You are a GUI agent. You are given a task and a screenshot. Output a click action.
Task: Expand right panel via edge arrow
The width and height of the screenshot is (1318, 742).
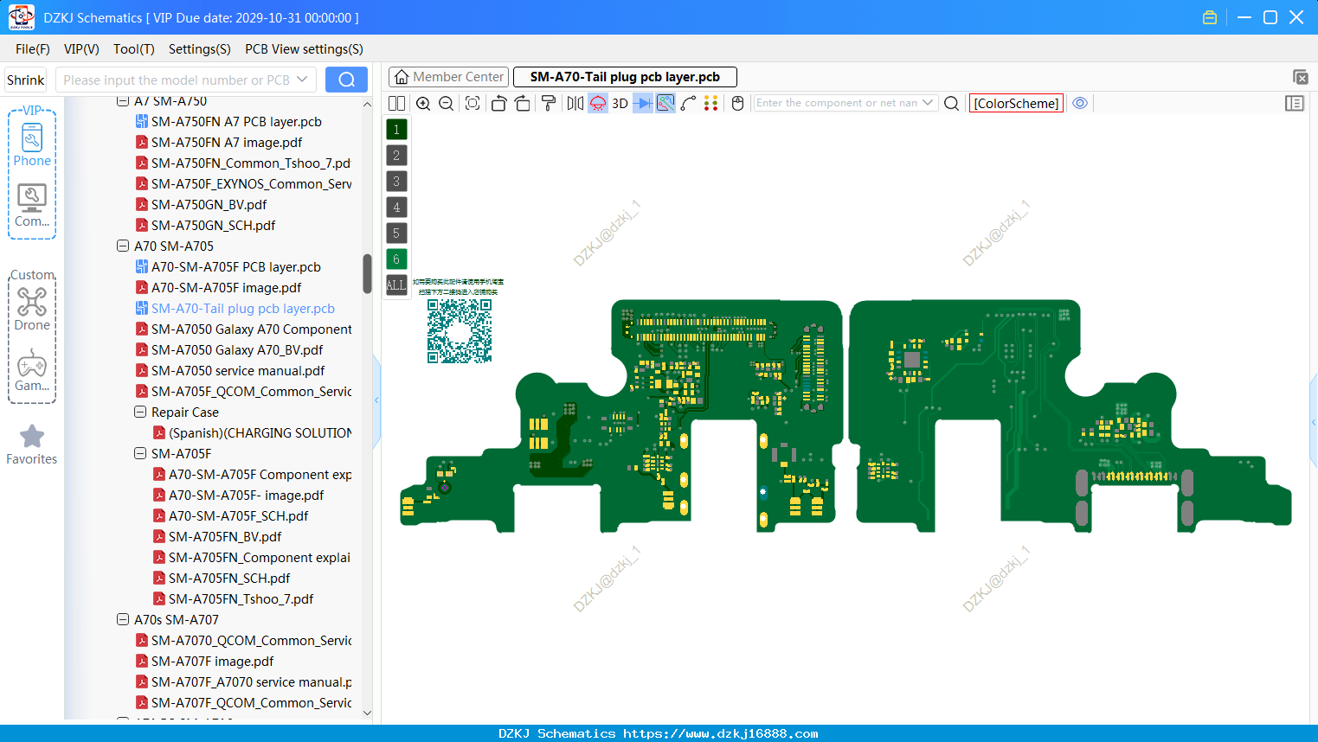click(1314, 422)
